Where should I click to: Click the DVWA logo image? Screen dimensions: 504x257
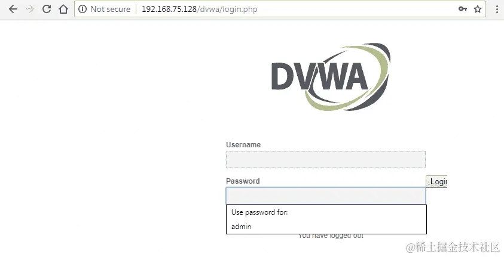pyautogui.click(x=331, y=77)
